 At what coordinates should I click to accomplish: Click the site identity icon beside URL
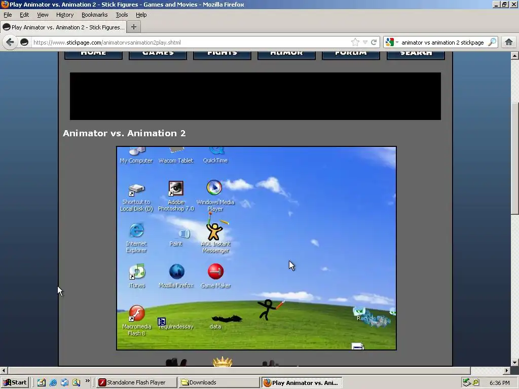[24, 43]
